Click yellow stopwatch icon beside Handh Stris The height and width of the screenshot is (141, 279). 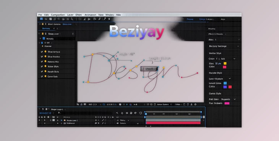[45, 71]
